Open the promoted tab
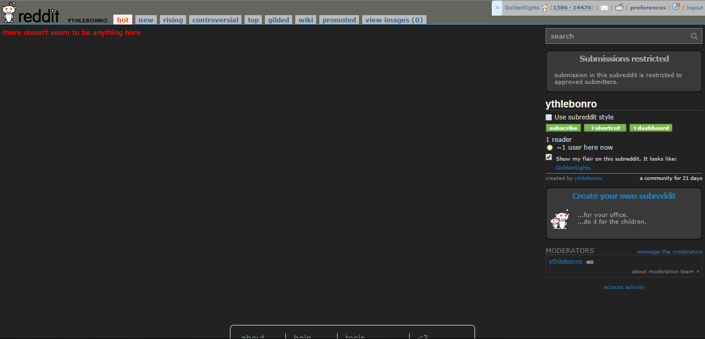Screen dimensions: 705x339 (x=339, y=20)
